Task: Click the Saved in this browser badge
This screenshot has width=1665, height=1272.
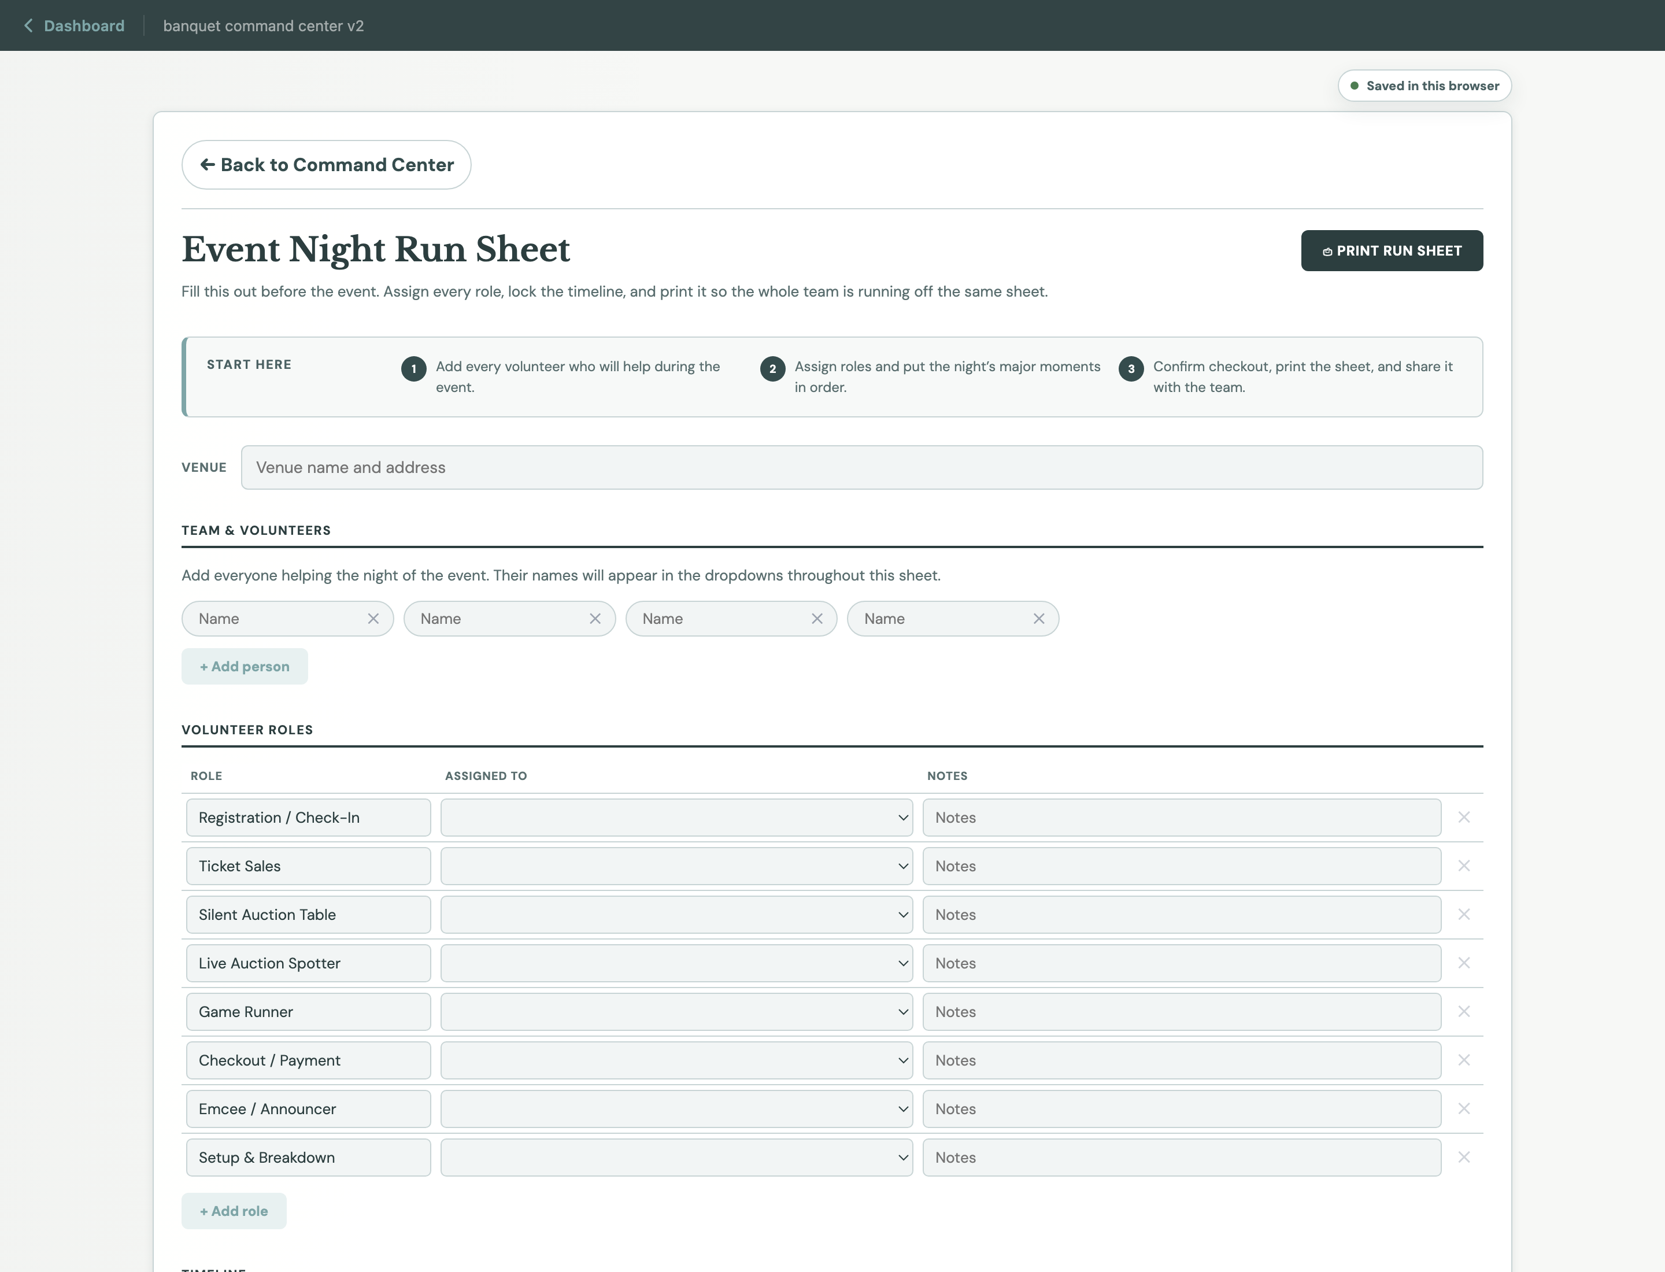Action: click(1424, 86)
